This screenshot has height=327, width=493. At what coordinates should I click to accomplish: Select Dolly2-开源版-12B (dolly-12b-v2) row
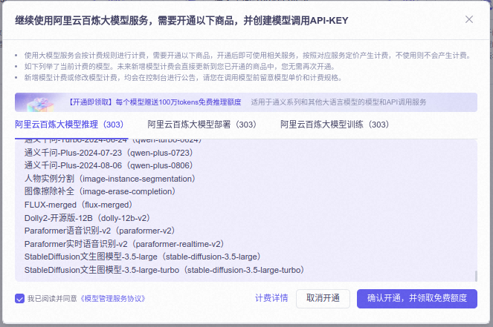point(88,218)
